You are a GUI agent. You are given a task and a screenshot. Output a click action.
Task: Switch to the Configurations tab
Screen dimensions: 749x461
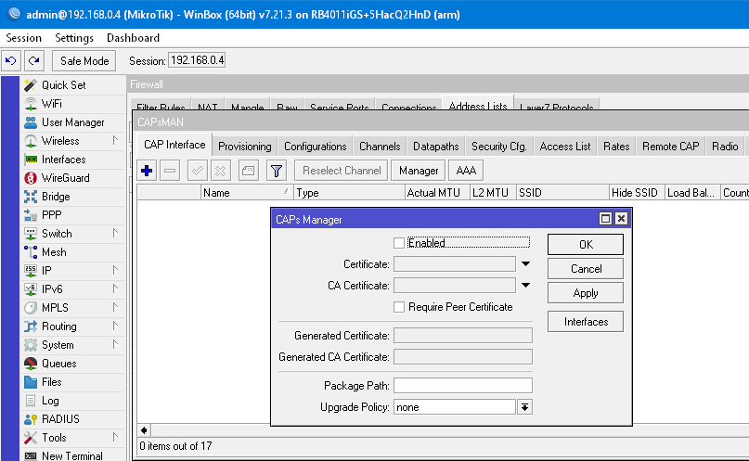[315, 146]
